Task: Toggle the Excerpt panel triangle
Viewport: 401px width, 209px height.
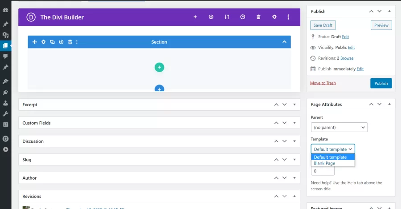Action: tap(295, 104)
